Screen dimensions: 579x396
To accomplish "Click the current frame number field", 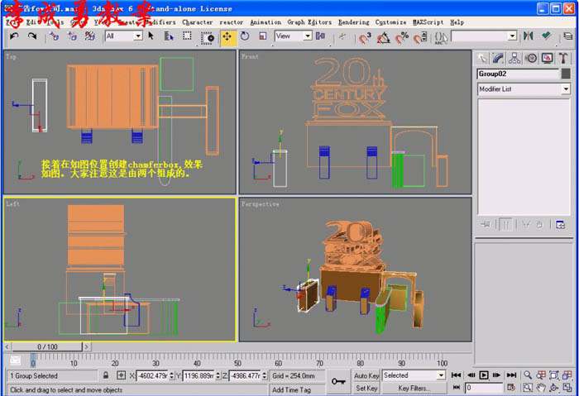I will (x=484, y=388).
